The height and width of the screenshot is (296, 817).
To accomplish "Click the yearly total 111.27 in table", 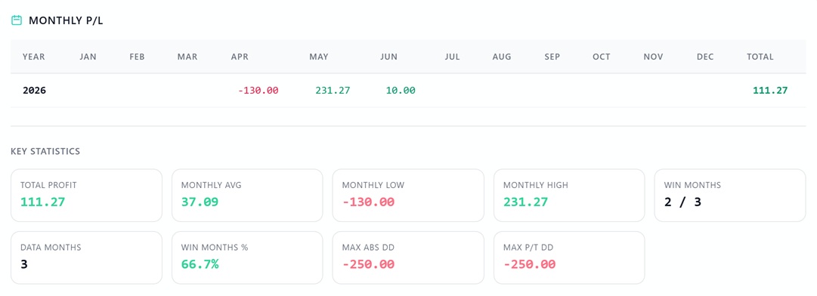I will (770, 91).
